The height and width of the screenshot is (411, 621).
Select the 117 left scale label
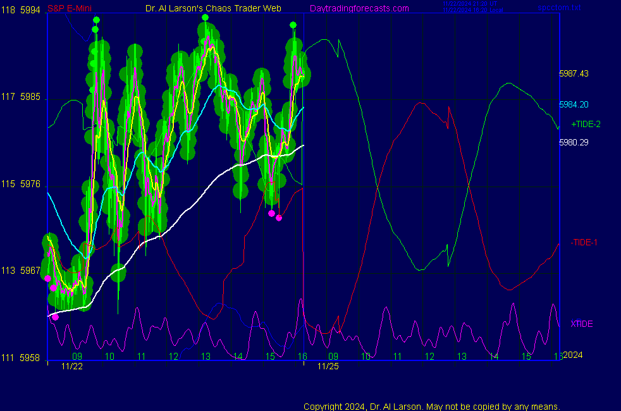(8, 97)
